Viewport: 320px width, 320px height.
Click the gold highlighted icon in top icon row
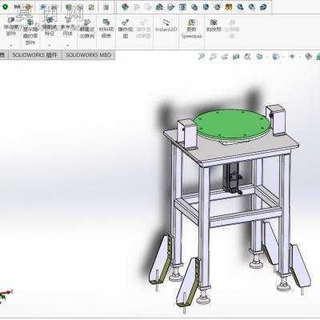point(228,7)
